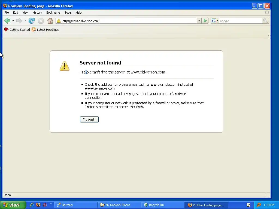
Task: Click the Stop loading button
Action: pyautogui.click(x=41, y=21)
